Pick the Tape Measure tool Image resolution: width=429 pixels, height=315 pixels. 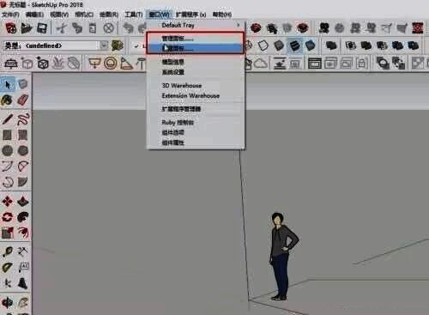(7, 251)
